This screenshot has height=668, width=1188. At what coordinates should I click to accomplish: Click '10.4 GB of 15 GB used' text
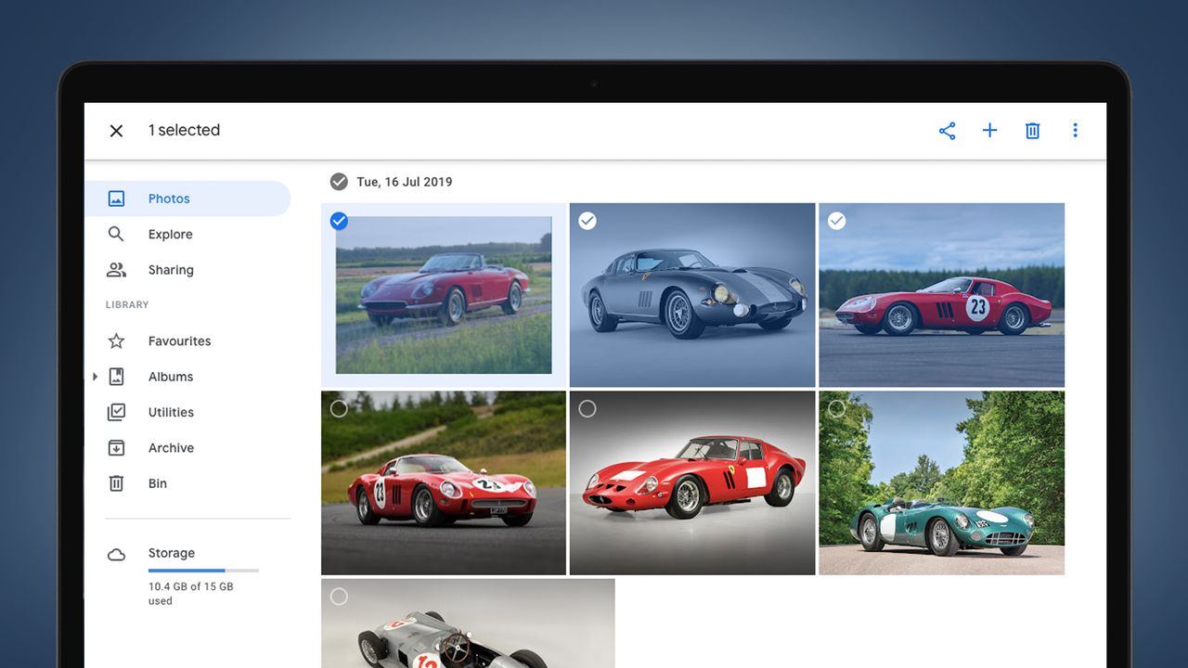coord(190,594)
